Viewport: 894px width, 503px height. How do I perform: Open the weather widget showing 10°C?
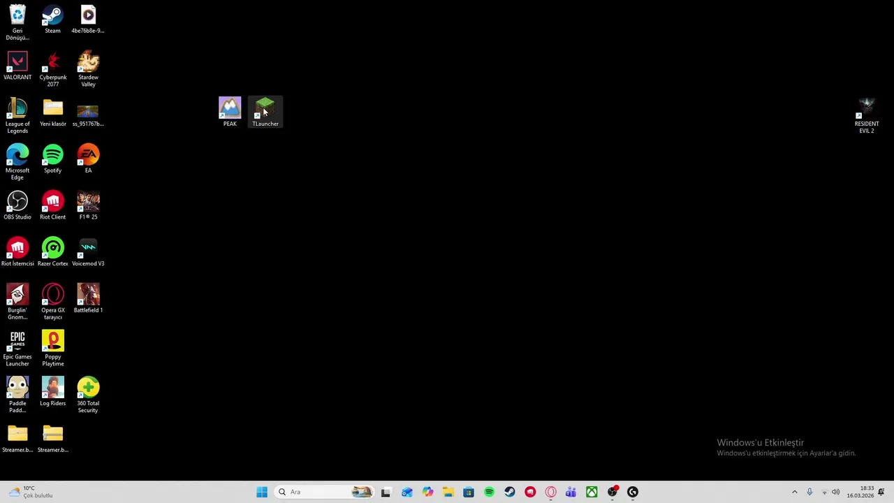pyautogui.click(x=30, y=492)
